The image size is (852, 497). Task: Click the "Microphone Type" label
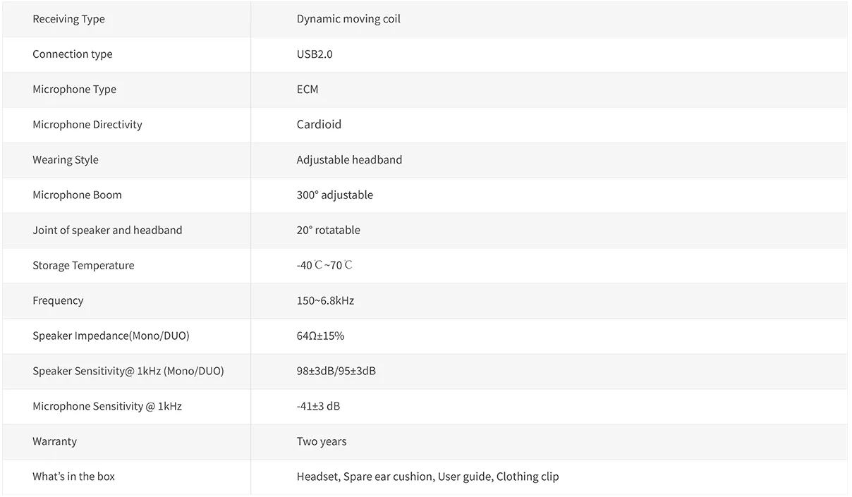click(74, 90)
